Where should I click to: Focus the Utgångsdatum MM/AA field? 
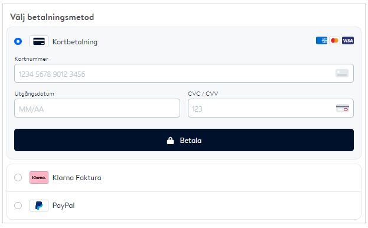pyautogui.click(x=97, y=108)
